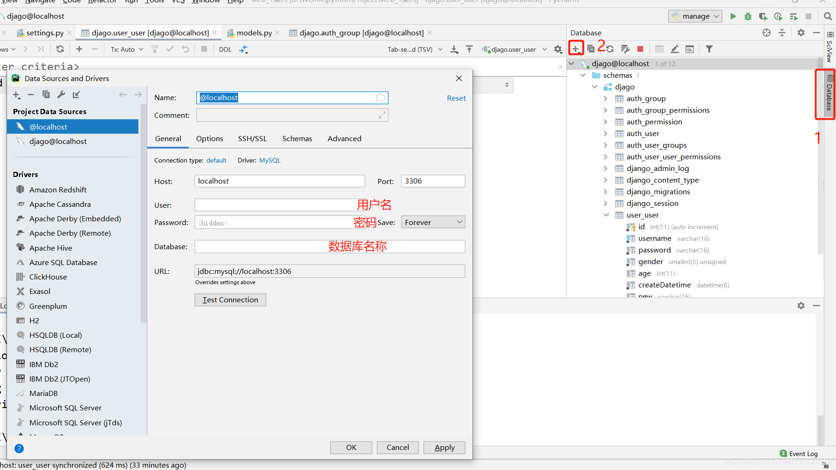Collapse all nodes icon in Database panel header
Screen dimensions: 836x470
click(x=782, y=33)
